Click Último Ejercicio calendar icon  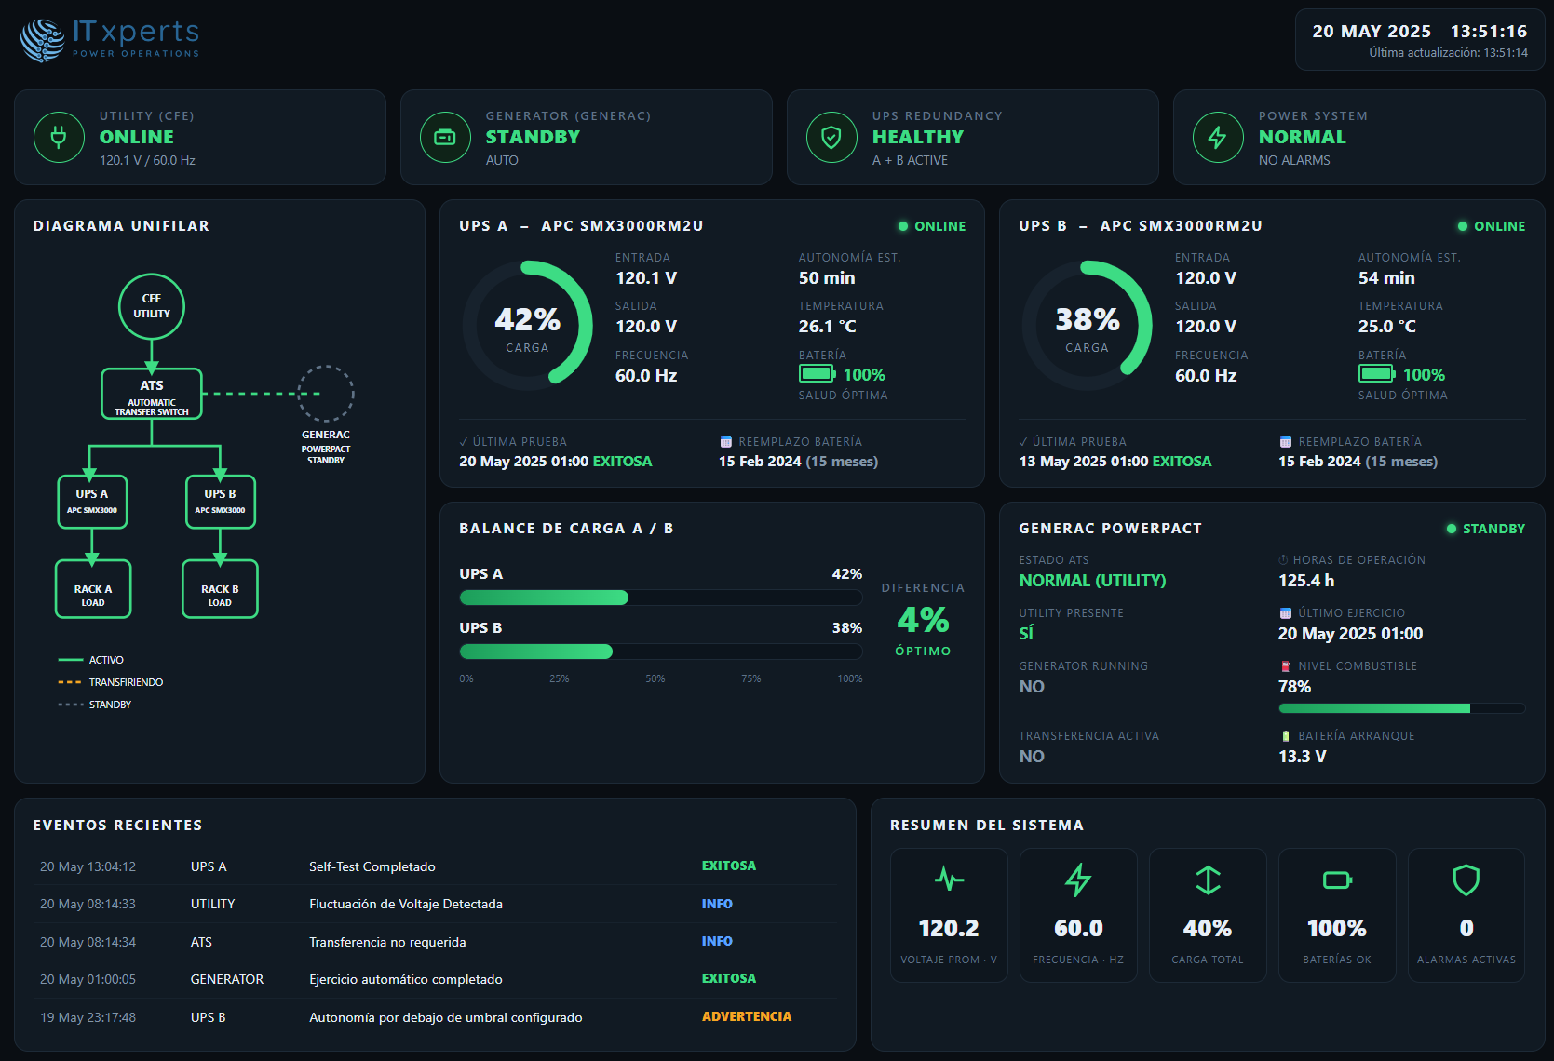tap(1286, 613)
